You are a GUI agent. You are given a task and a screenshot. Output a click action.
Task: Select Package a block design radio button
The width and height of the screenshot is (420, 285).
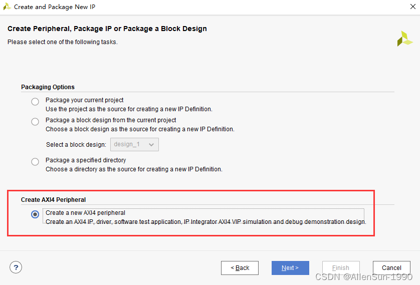35,122
